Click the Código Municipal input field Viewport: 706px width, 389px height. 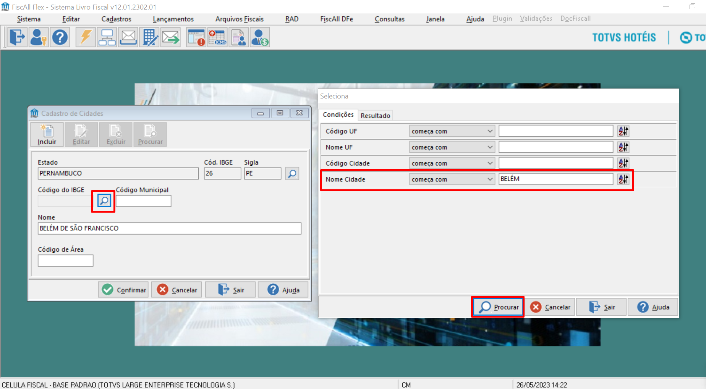click(x=144, y=201)
